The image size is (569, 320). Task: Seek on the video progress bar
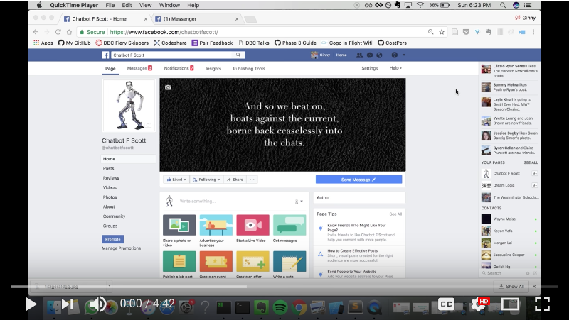284,287
